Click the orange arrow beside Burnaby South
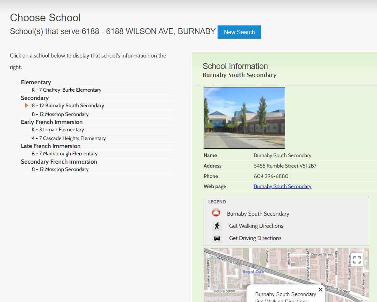377x302 pixels. pyautogui.click(x=26, y=106)
